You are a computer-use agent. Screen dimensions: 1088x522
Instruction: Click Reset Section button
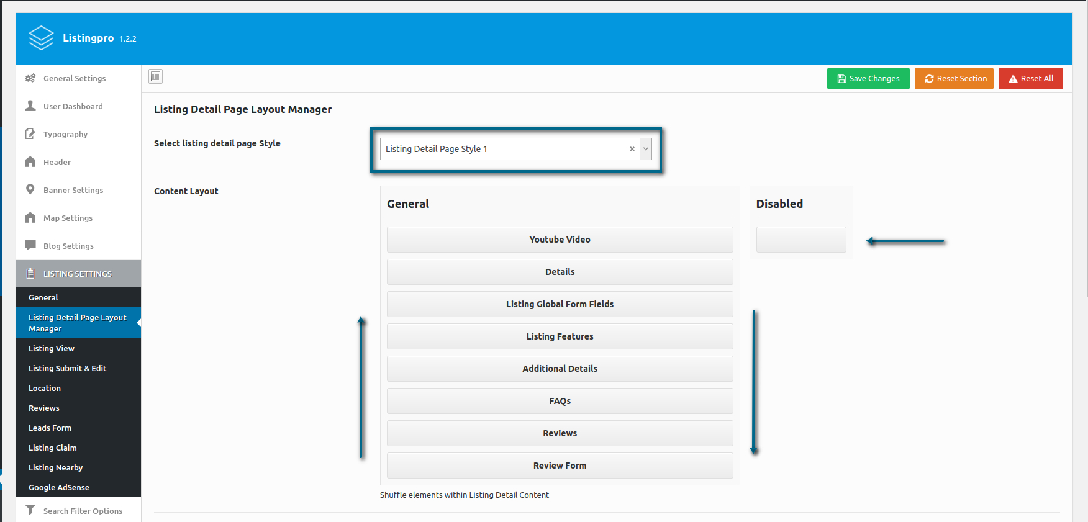coord(954,79)
